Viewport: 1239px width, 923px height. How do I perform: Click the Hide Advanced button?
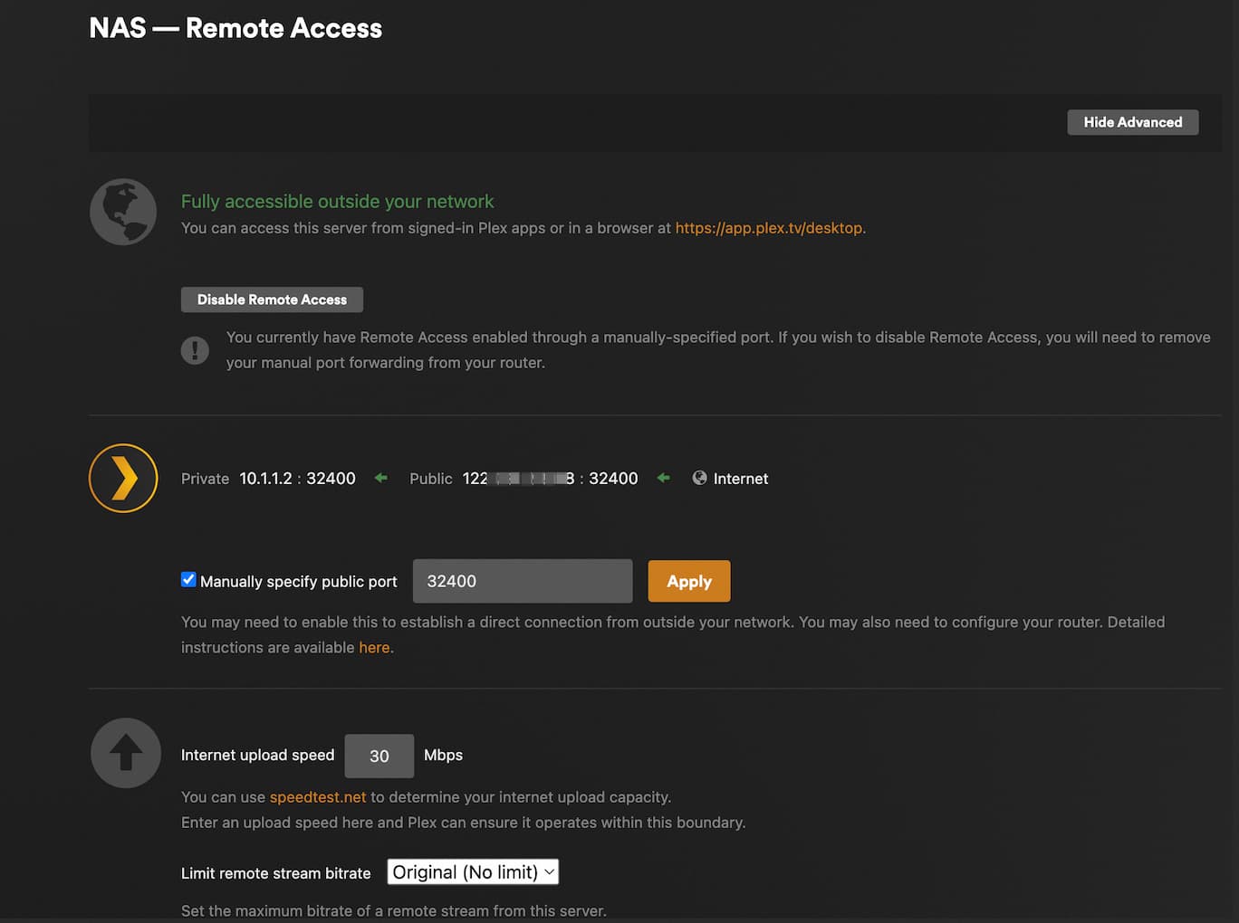tap(1132, 122)
